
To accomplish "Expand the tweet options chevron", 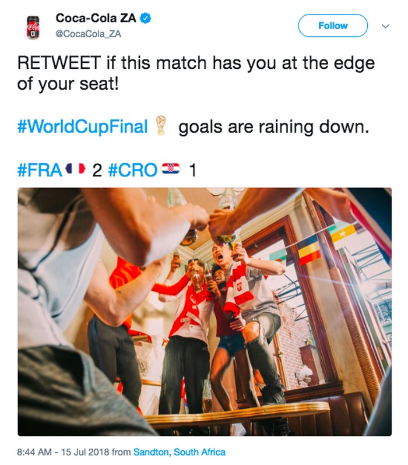I will (385, 26).
